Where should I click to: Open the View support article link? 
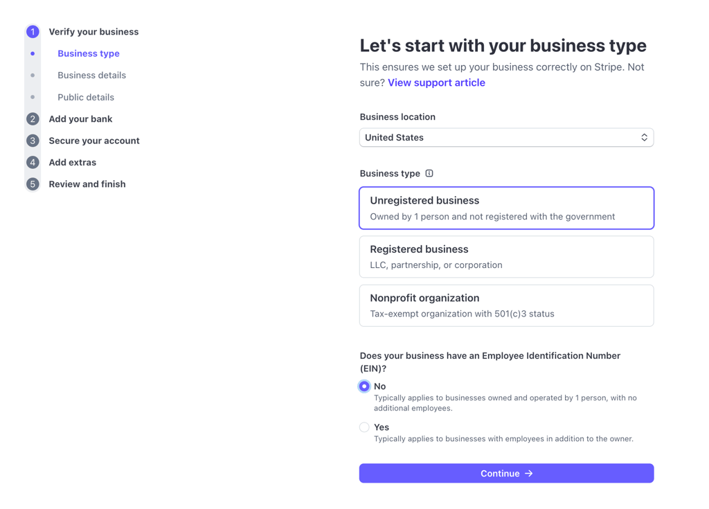(x=436, y=83)
